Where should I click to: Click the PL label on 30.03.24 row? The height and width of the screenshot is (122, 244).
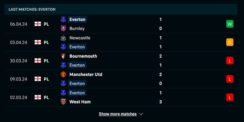[x=46, y=61]
